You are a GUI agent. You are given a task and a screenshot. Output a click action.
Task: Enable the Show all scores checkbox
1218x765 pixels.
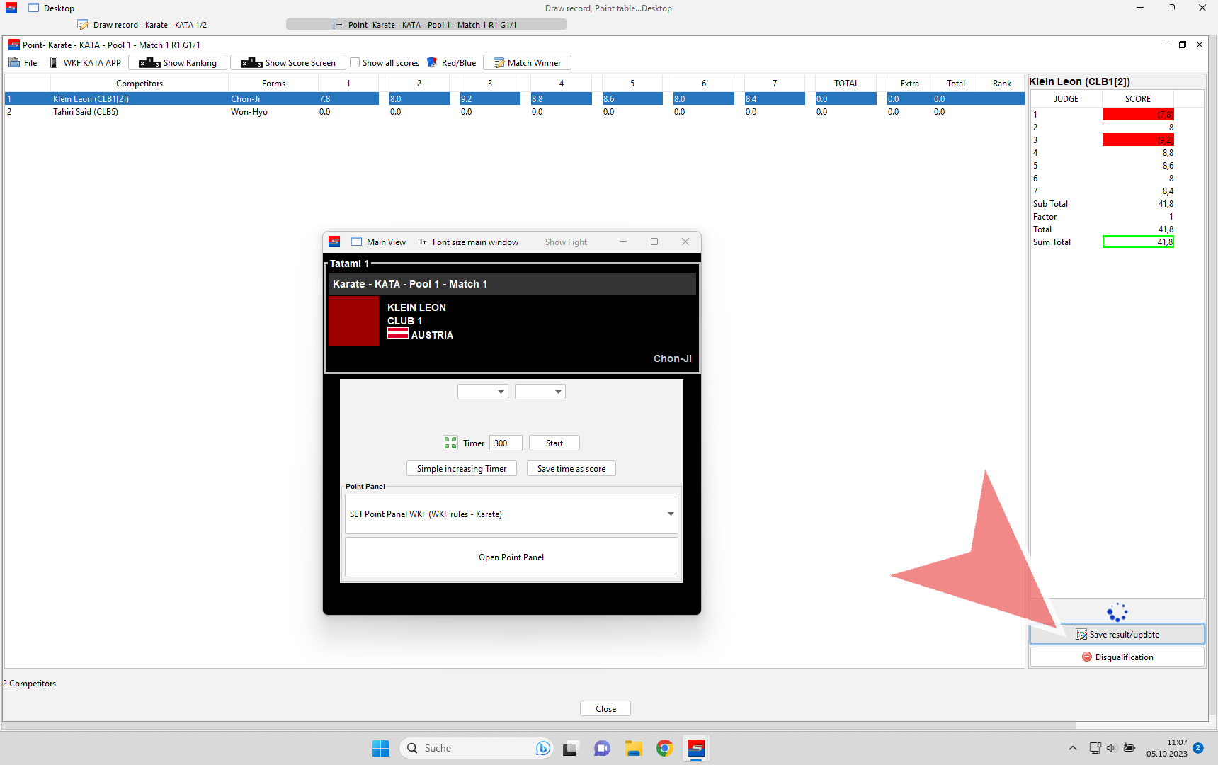tap(355, 63)
